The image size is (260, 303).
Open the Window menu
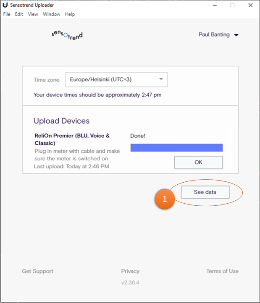51,14
